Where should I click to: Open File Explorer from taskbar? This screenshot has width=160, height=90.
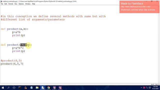pos(37,88)
